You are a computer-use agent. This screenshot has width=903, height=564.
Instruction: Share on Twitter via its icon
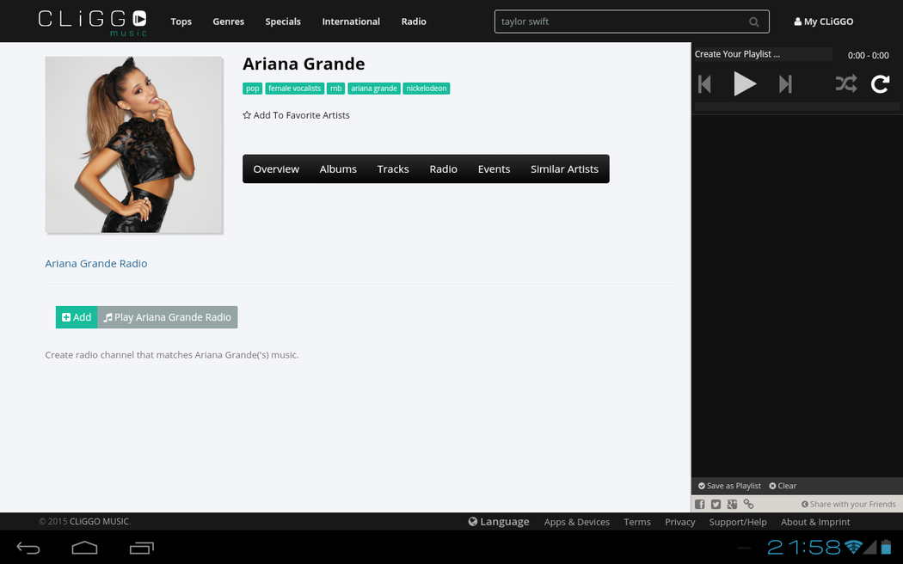tap(716, 505)
